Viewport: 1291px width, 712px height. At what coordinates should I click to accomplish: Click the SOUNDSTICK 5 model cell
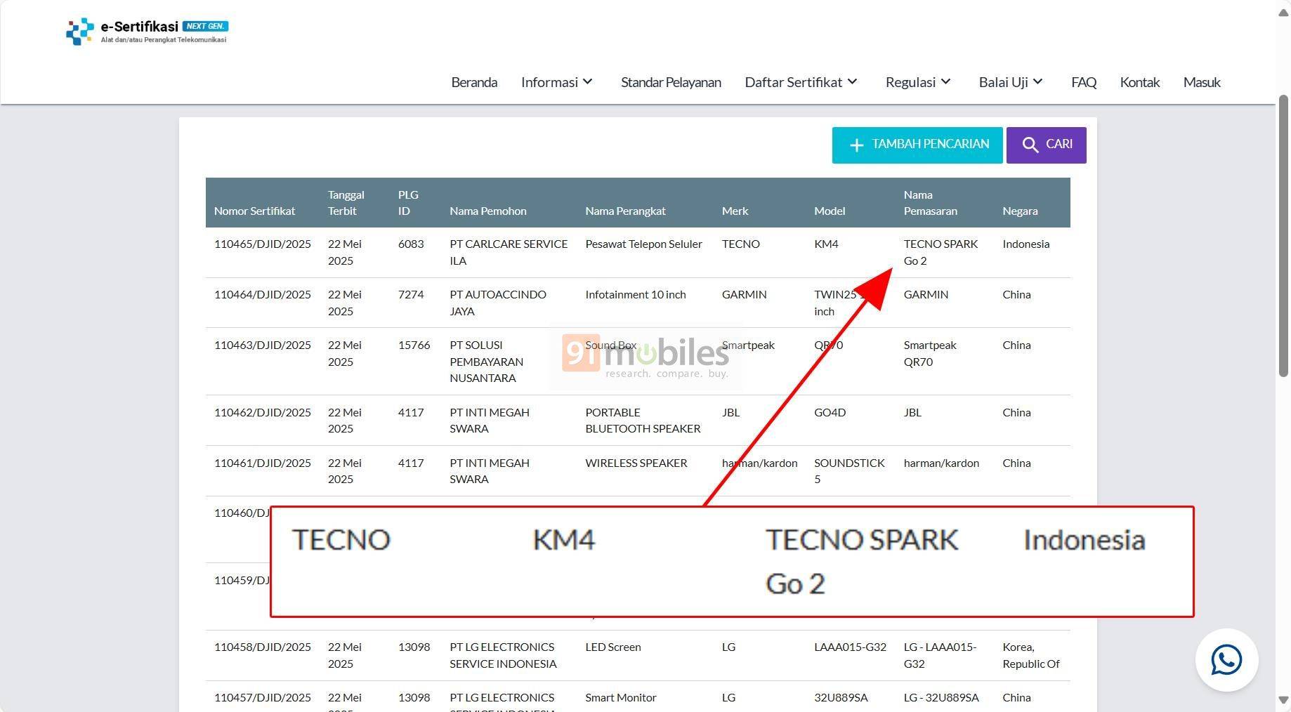pos(849,471)
